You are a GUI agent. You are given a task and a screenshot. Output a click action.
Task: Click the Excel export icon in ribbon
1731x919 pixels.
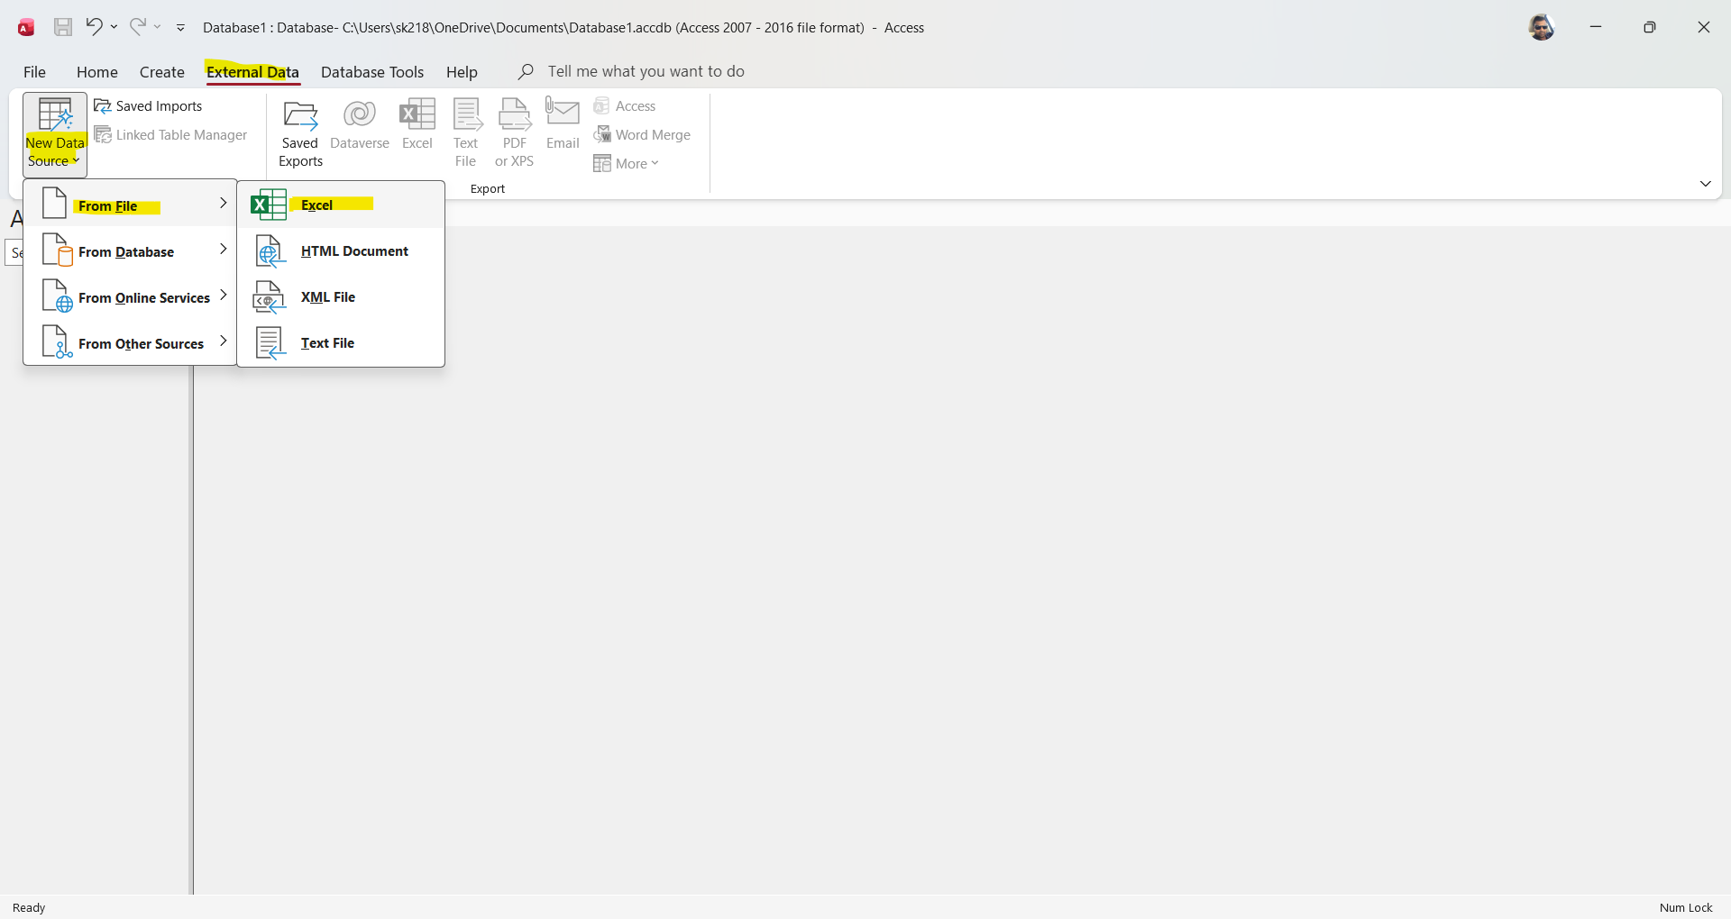coord(417,124)
